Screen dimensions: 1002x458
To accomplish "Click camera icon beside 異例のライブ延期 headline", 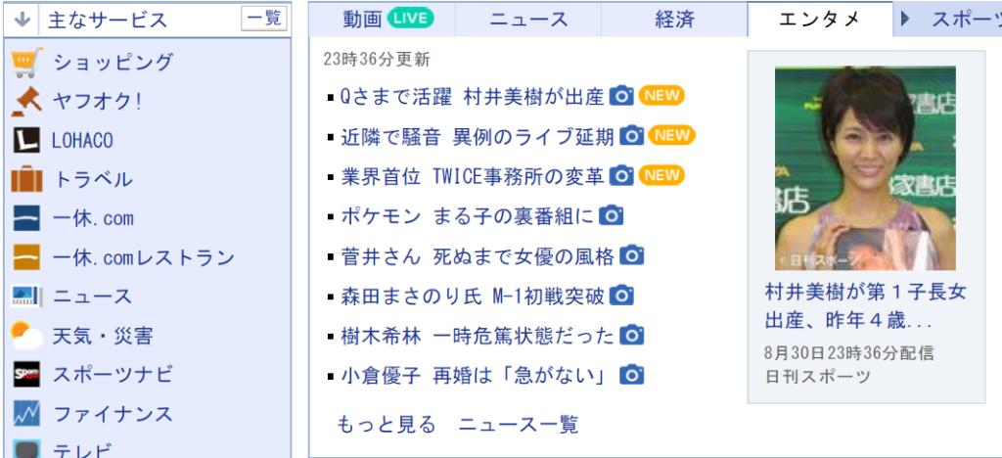I will coord(632,136).
